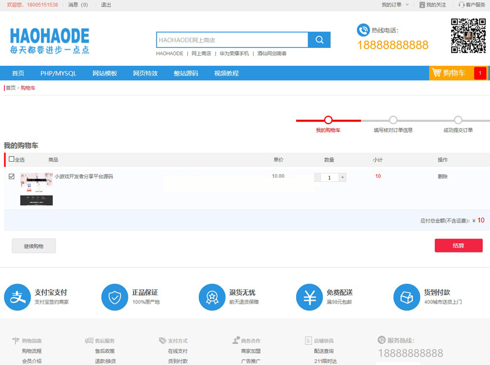Click the hotline phone icon
Screen dimensions: 490x365
click(x=363, y=30)
